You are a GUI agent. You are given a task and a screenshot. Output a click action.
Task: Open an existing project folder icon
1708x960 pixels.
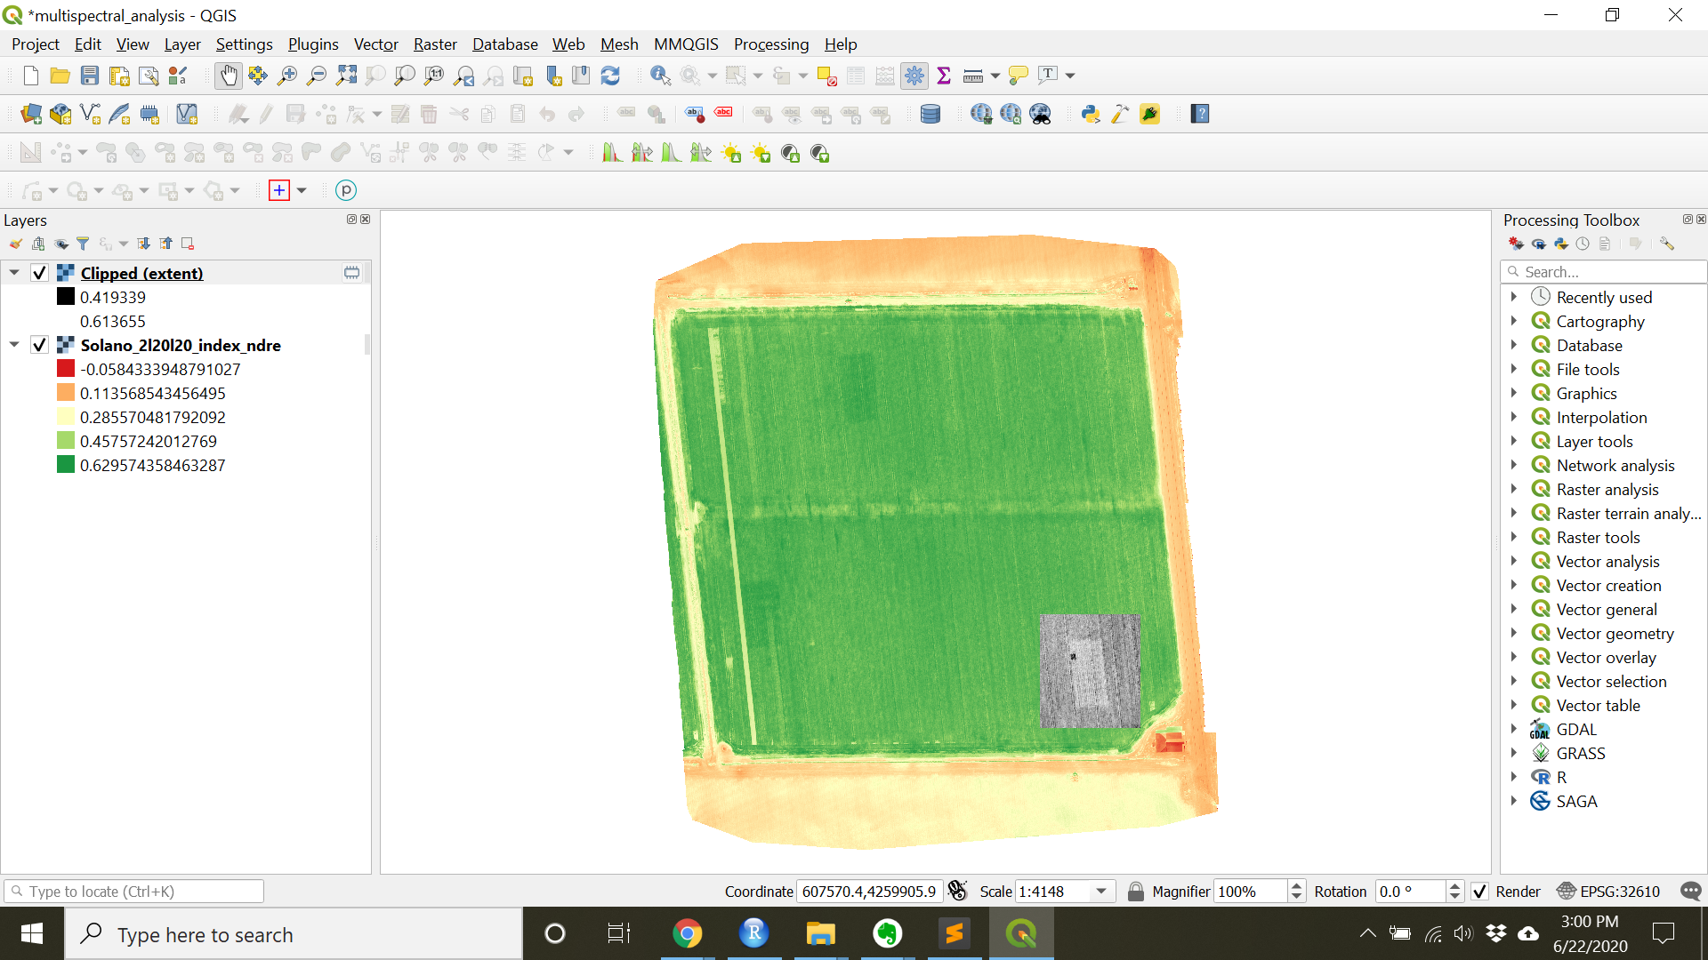(x=60, y=76)
